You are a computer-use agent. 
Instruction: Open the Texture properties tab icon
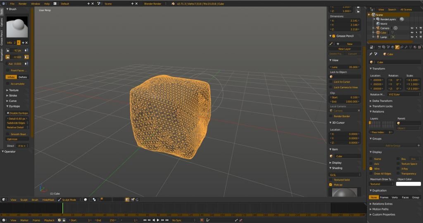(x=420, y=47)
